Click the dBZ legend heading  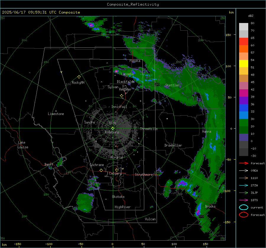(x=251, y=16)
